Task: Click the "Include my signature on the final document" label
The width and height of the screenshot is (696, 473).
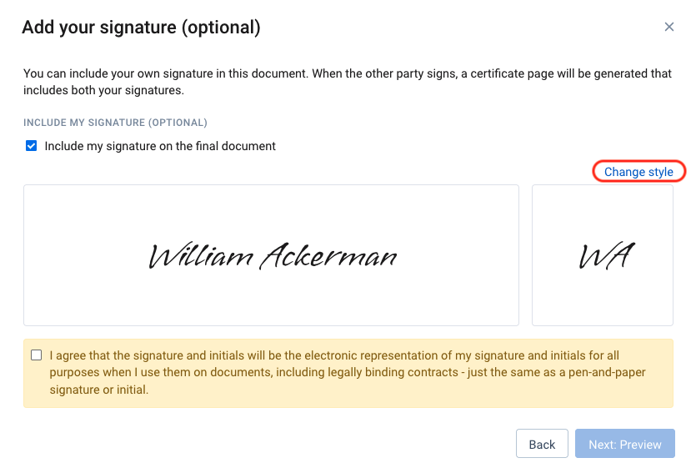Action: pyautogui.click(x=160, y=146)
